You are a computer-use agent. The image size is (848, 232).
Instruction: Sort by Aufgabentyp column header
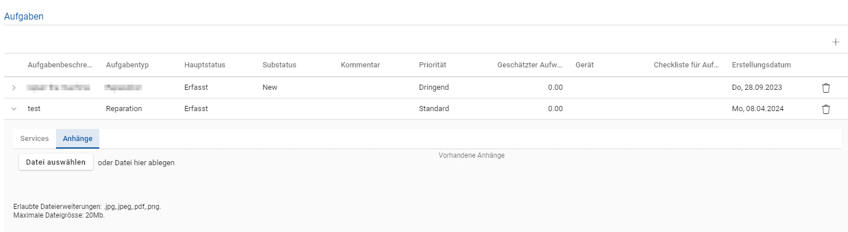click(128, 65)
